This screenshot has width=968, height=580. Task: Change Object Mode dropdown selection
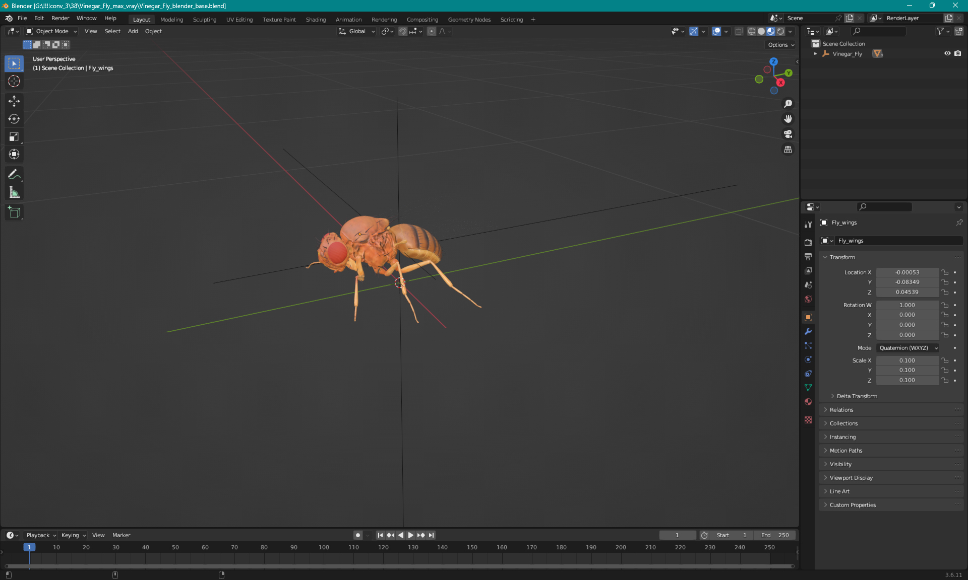(x=52, y=31)
